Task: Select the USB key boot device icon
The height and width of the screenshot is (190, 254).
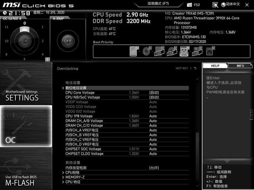Action: coord(184,51)
